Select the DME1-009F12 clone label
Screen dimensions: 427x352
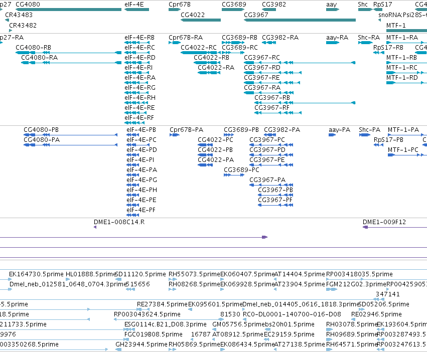(x=384, y=222)
